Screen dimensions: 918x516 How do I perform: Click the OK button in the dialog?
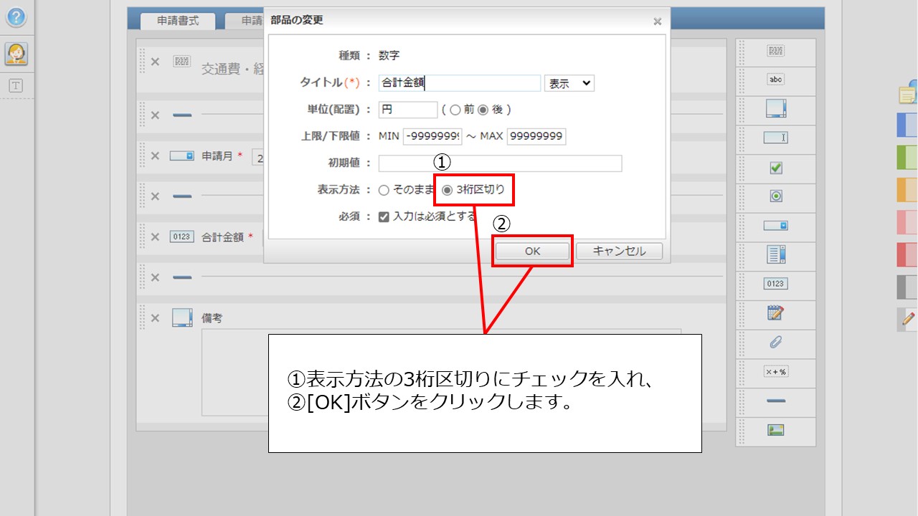[x=531, y=251]
